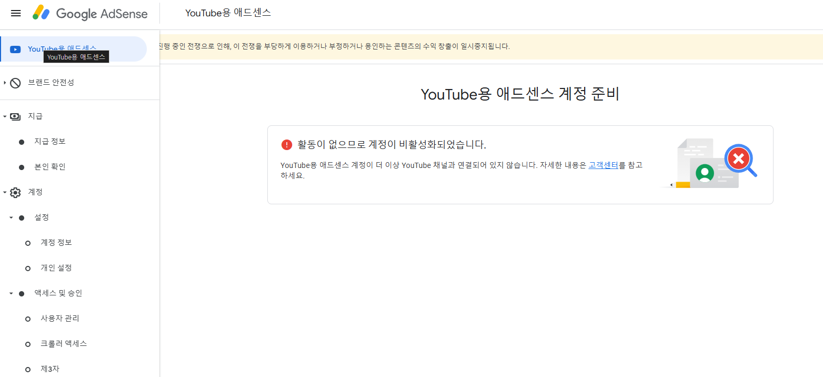Click the 액세스 및 승인 label
This screenshot has height=377, width=823.
pyautogui.click(x=58, y=293)
